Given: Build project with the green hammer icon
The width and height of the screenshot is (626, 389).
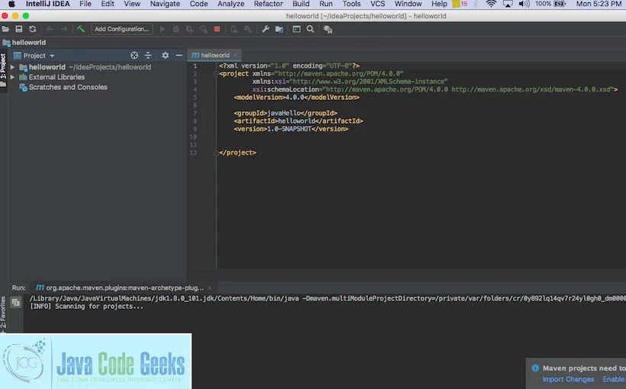Looking at the screenshot, I should tap(81, 29).
